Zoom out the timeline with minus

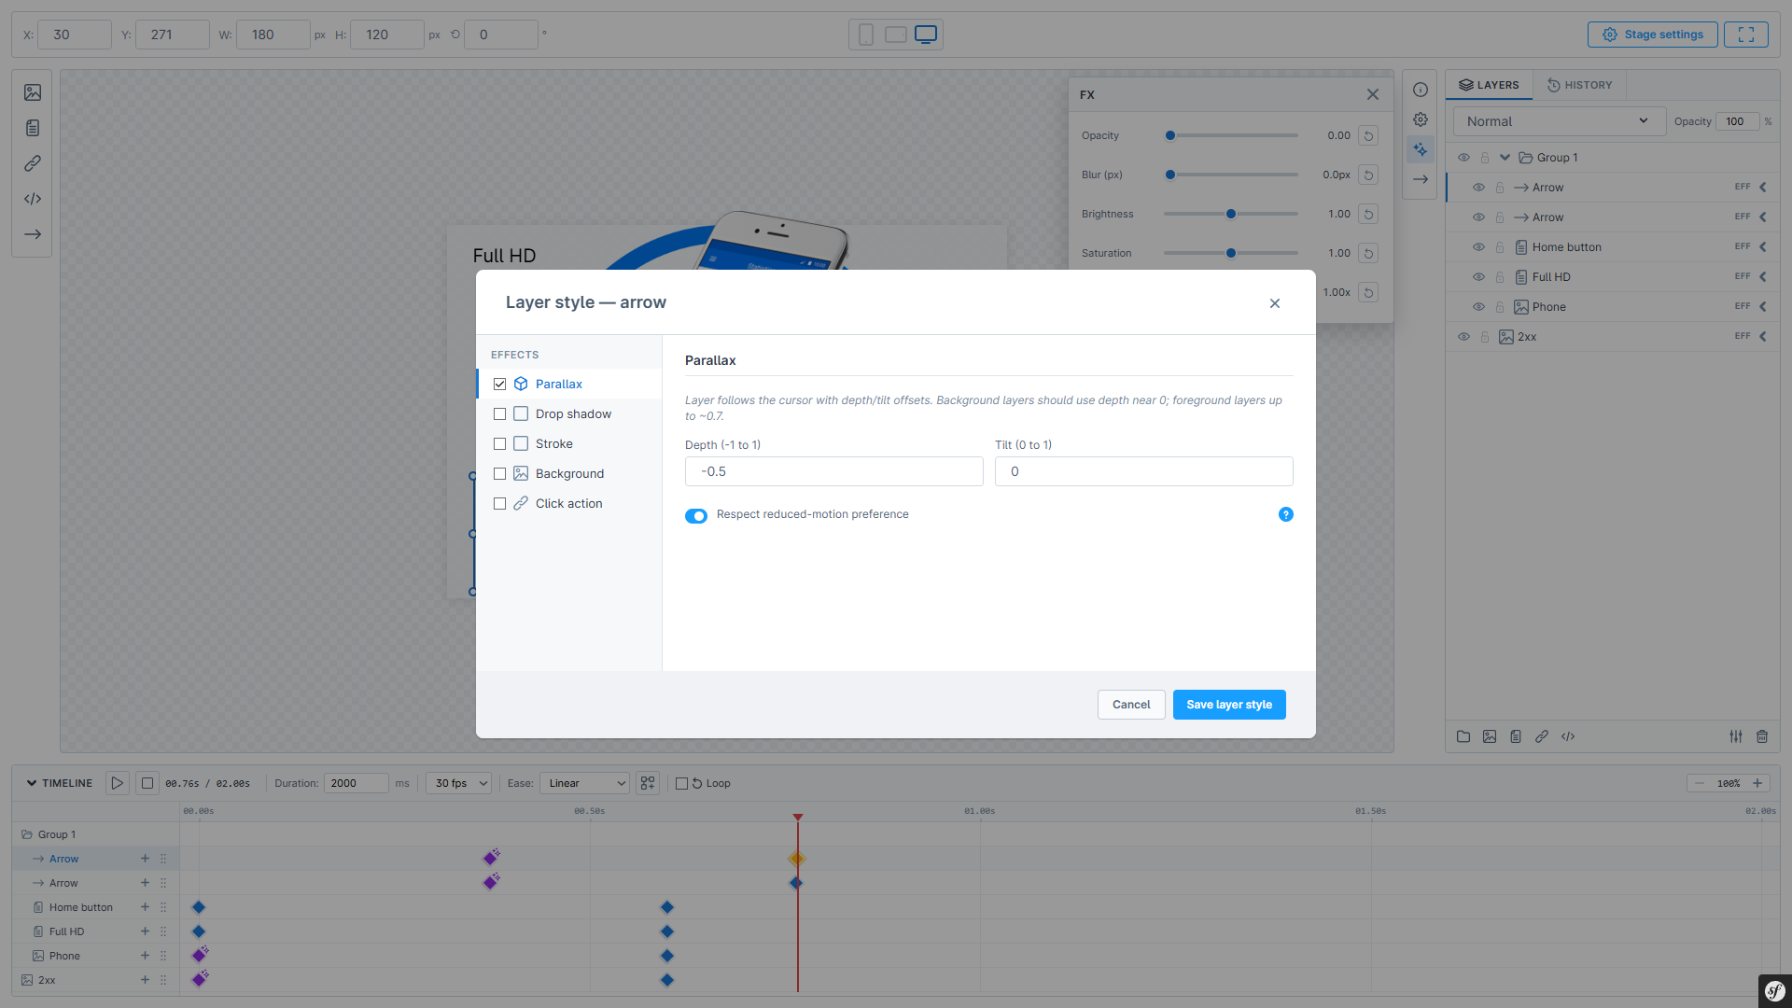click(x=1700, y=783)
